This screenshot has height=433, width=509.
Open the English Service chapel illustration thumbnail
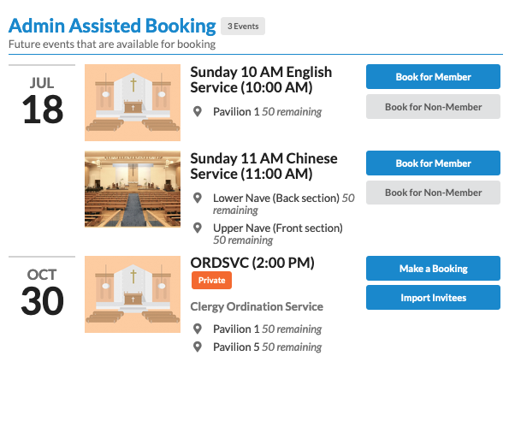[133, 103]
